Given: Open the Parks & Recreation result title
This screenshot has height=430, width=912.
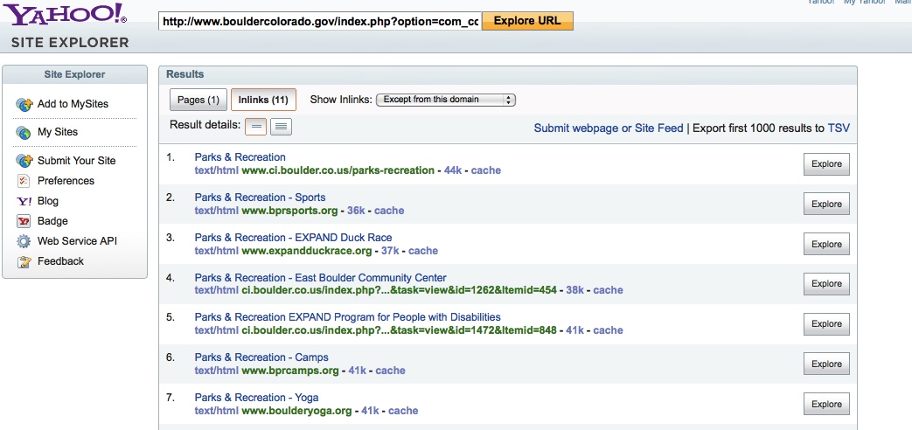Looking at the screenshot, I should (x=240, y=157).
